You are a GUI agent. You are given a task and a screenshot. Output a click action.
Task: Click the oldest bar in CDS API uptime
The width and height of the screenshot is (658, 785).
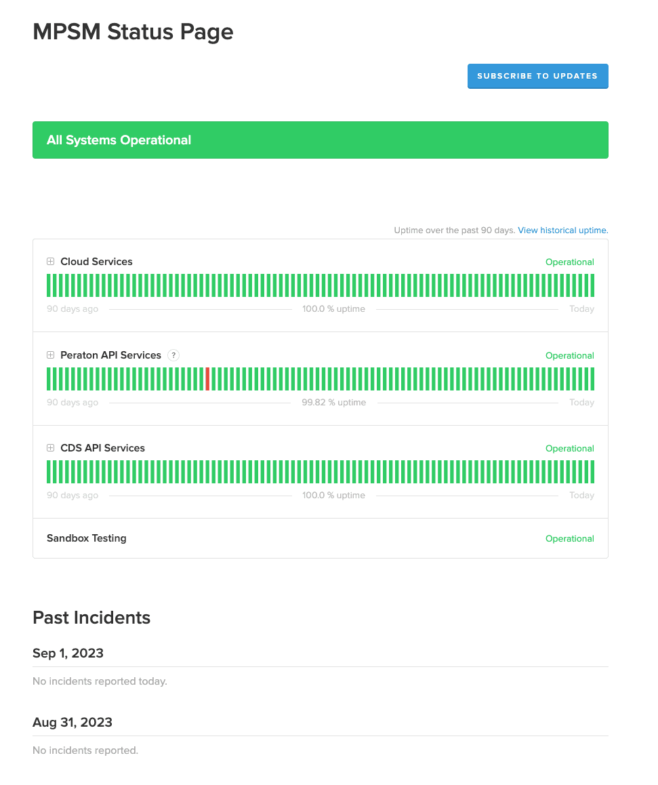tap(49, 472)
